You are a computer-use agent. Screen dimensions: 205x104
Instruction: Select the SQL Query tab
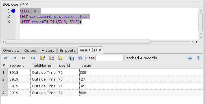(x=13, y=5)
